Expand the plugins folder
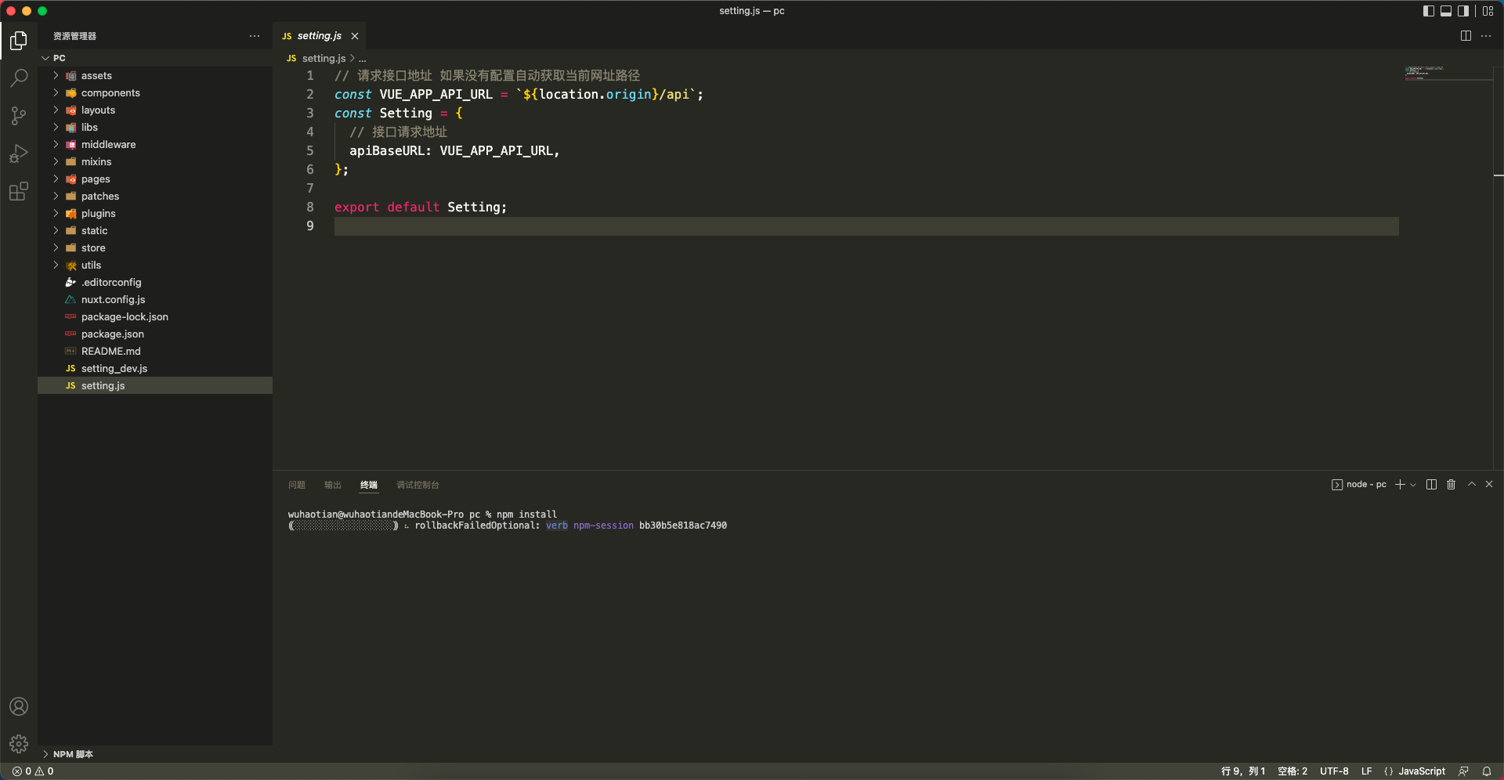1504x780 pixels. [x=155, y=214]
